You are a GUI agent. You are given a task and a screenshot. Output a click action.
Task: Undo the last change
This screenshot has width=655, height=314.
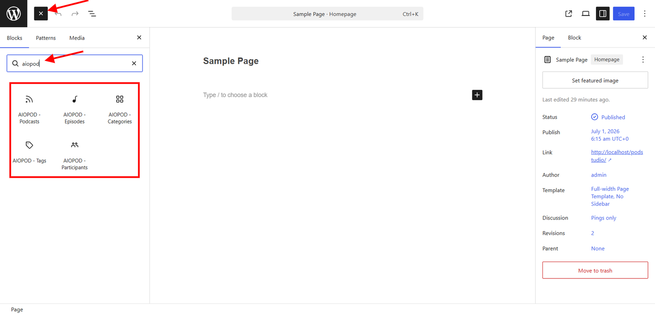[x=58, y=14]
